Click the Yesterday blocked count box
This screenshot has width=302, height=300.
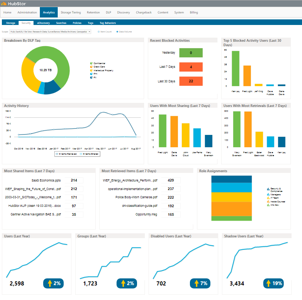point(191,53)
